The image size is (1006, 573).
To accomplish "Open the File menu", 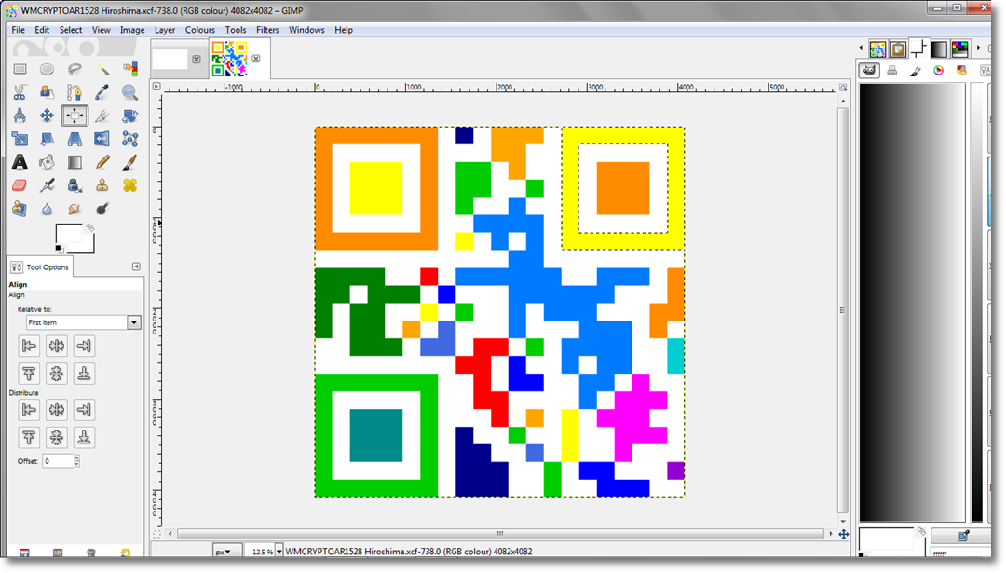I will (18, 30).
